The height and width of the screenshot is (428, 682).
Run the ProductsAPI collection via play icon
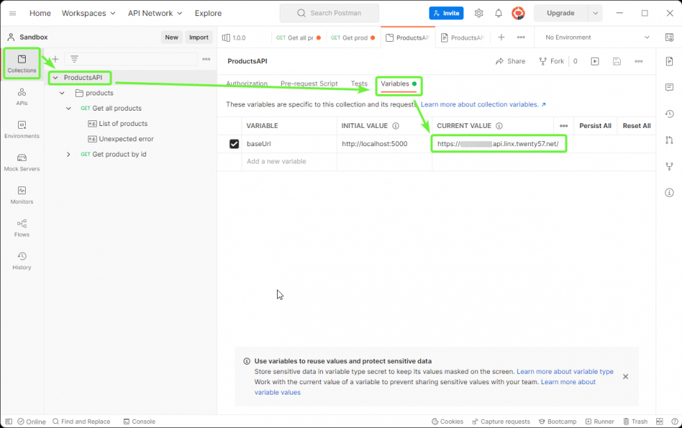[594, 61]
